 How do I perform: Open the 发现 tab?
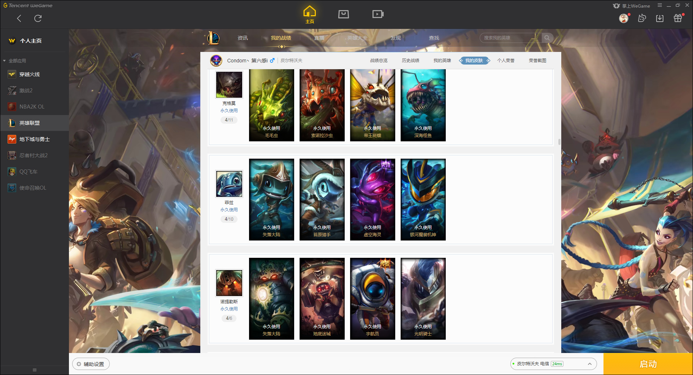coord(396,38)
